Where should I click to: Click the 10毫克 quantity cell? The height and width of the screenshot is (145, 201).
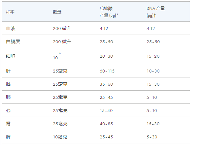tap(60, 137)
